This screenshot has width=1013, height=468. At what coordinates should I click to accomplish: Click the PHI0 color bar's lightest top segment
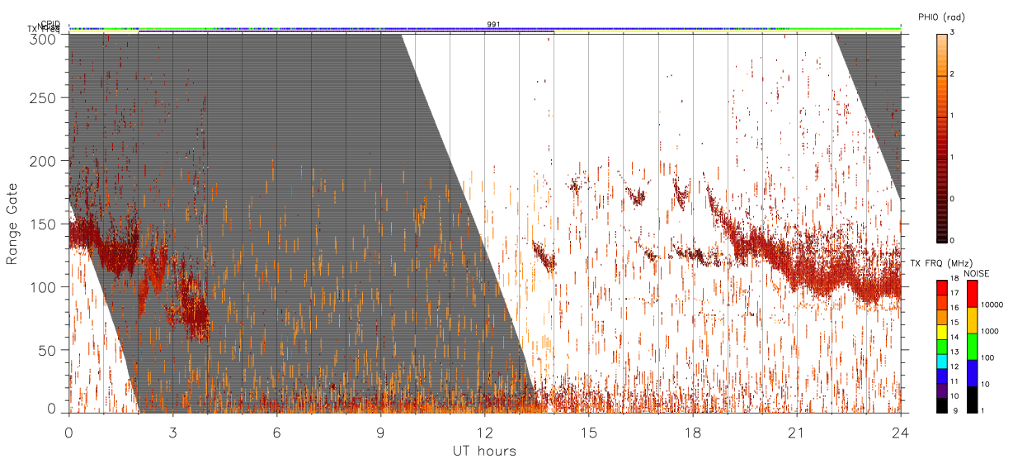(941, 54)
